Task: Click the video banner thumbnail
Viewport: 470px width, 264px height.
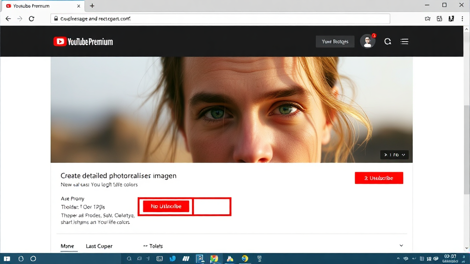Action: (231, 109)
